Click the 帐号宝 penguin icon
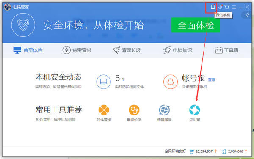254x159 pixels. (171, 82)
